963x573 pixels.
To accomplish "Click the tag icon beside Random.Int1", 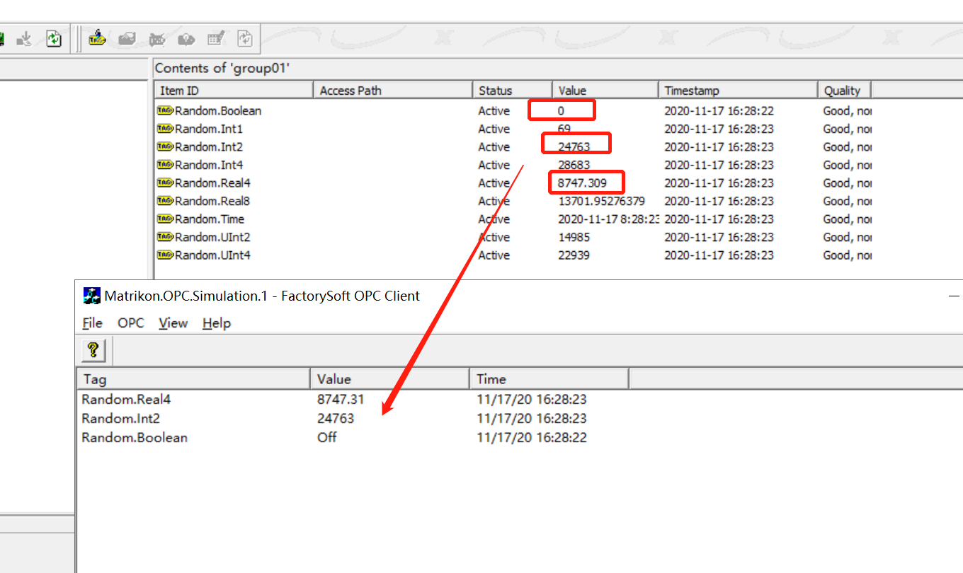I will click(165, 129).
